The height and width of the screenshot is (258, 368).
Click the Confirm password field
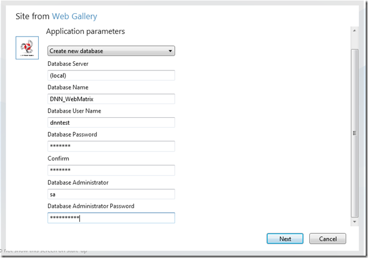(111, 170)
